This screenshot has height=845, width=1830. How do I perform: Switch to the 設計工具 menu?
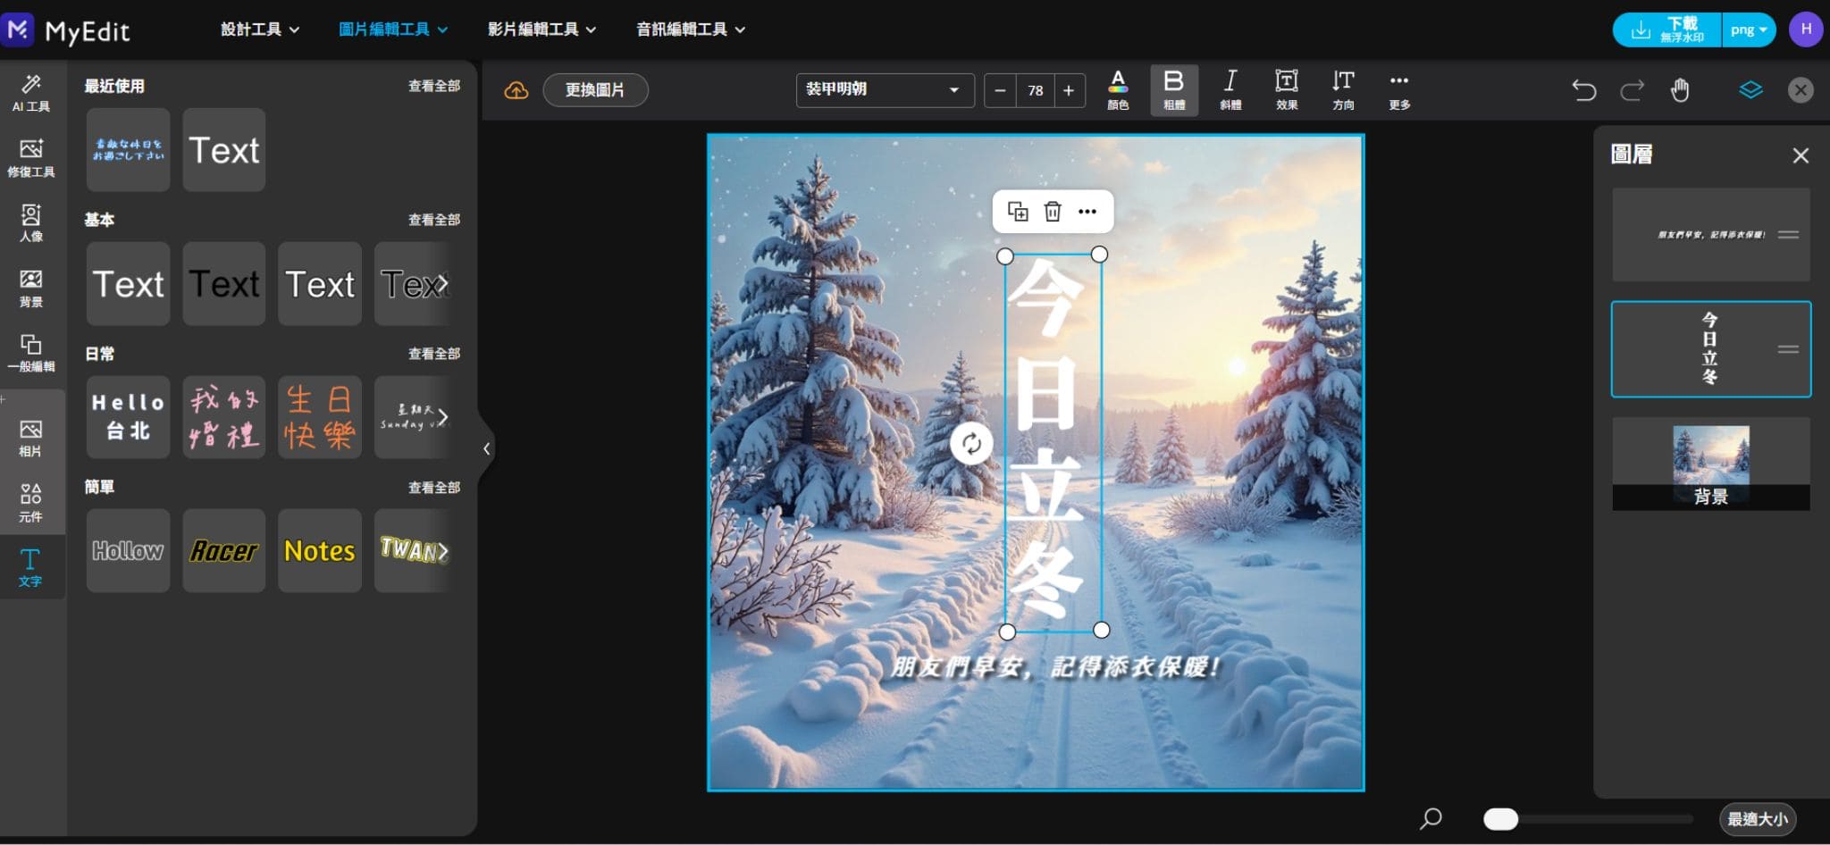click(x=258, y=29)
